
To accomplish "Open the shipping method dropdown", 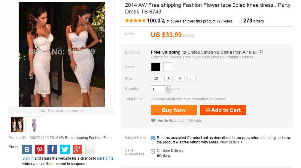I will tap(261, 52).
